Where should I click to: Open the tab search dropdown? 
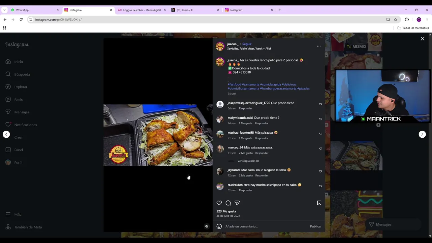[4, 10]
